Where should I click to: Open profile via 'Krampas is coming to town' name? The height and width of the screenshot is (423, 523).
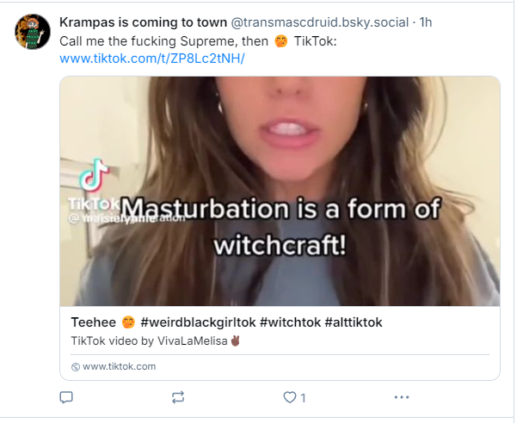click(143, 22)
